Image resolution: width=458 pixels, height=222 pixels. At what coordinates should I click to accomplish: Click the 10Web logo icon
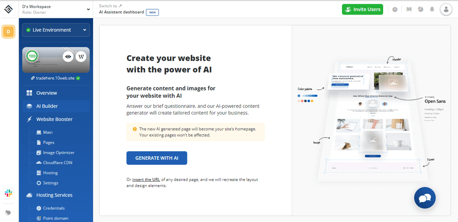(x=9, y=9)
